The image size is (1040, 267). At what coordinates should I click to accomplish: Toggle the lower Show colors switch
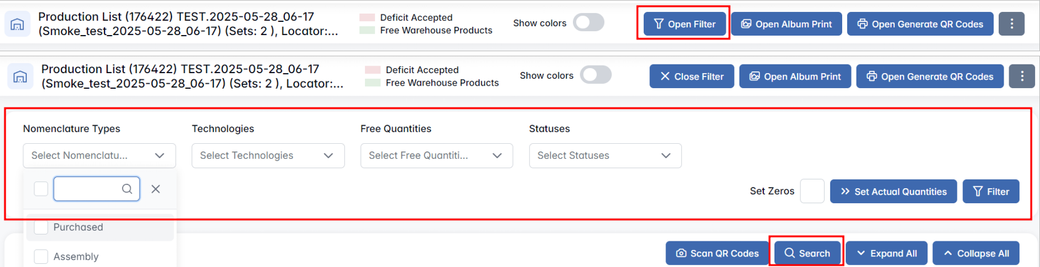click(x=595, y=75)
